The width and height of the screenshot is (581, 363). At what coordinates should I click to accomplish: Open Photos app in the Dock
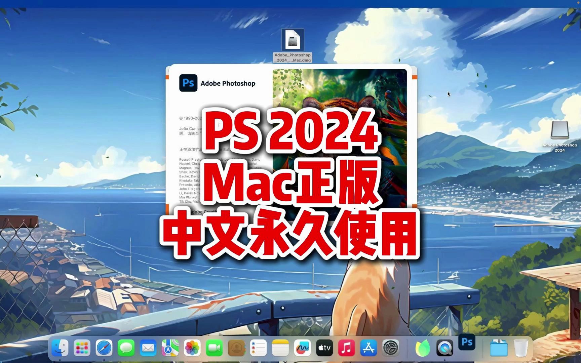(x=192, y=348)
